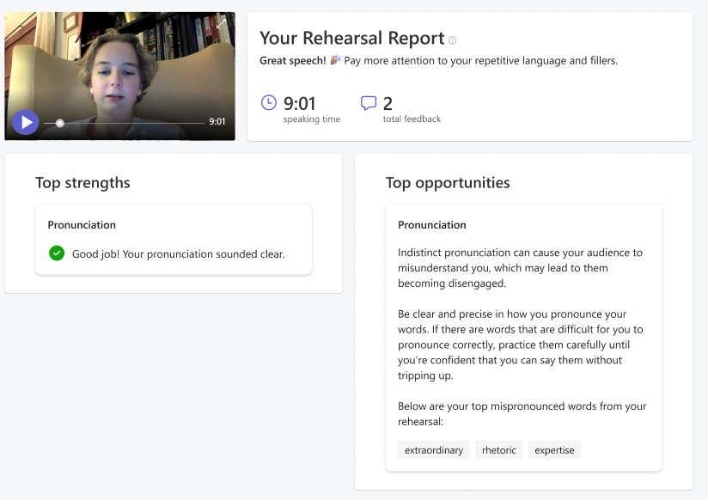Select the mispronounced word 'expertise'
Screen dimensions: 708x500
click(554, 450)
